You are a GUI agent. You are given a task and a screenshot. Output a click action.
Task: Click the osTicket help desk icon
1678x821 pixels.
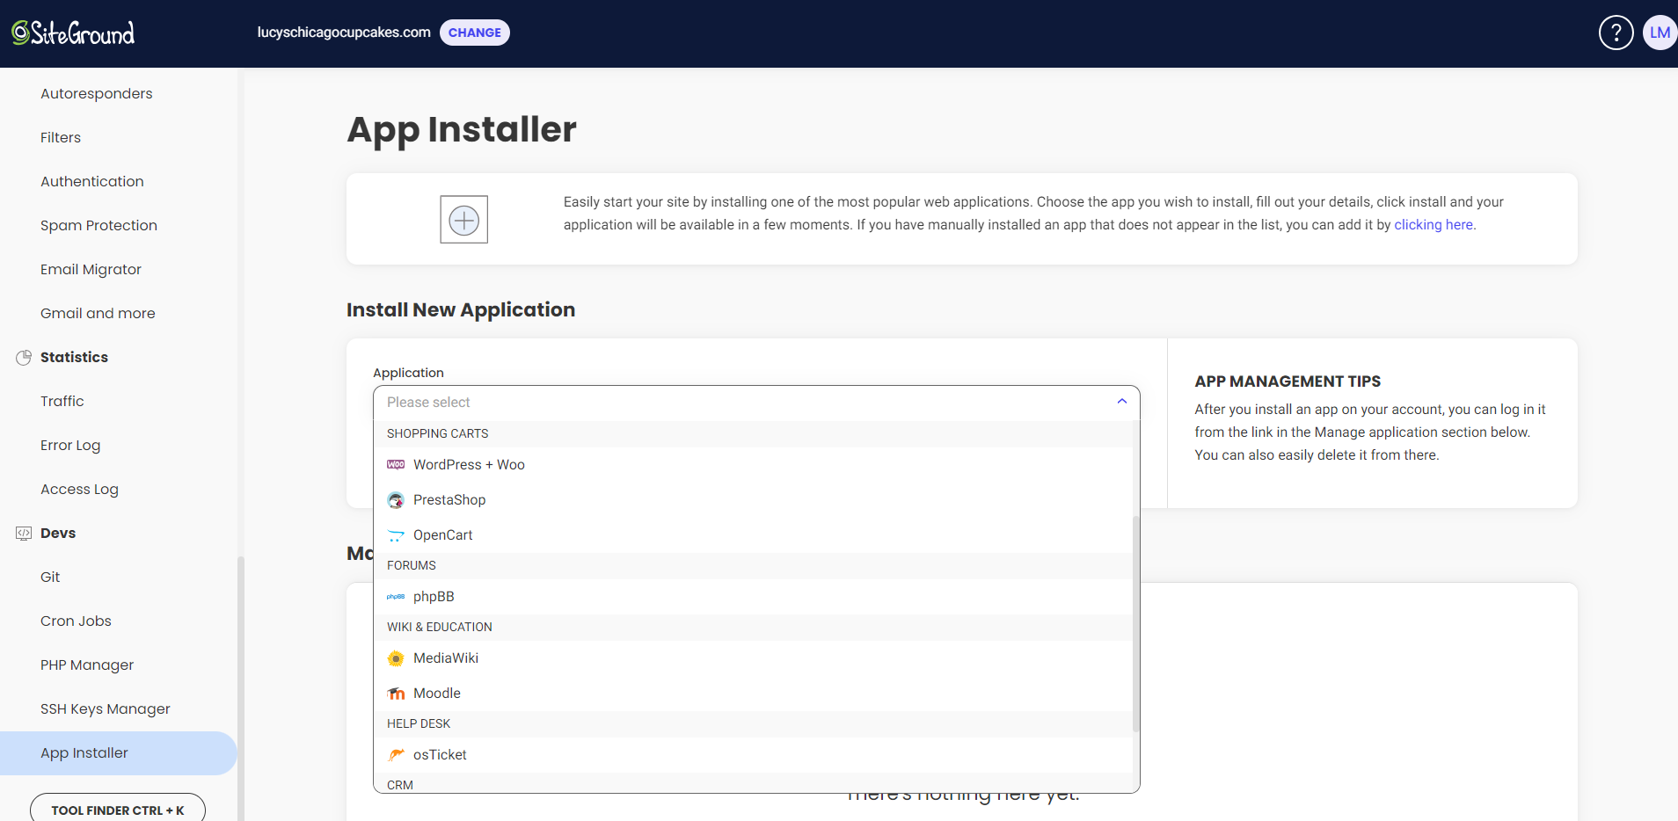(x=396, y=754)
